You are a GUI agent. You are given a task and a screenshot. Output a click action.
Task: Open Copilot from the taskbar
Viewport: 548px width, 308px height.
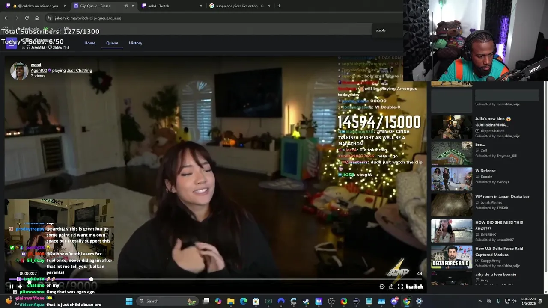(x=218, y=301)
